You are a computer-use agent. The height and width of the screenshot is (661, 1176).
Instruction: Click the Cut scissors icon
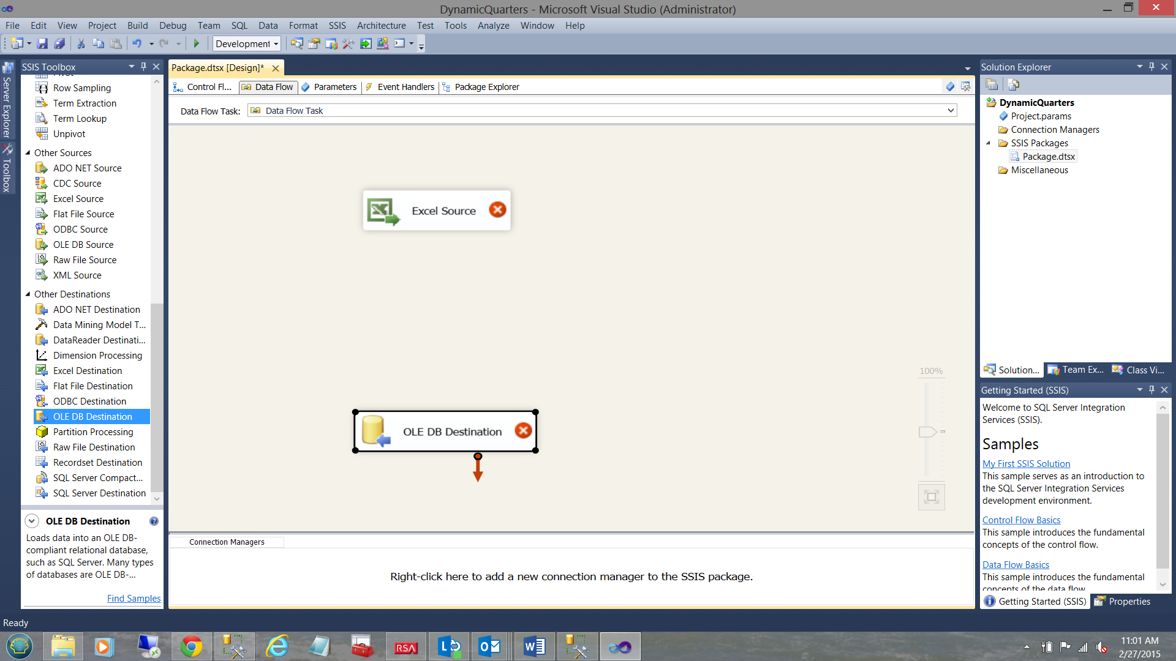point(81,43)
